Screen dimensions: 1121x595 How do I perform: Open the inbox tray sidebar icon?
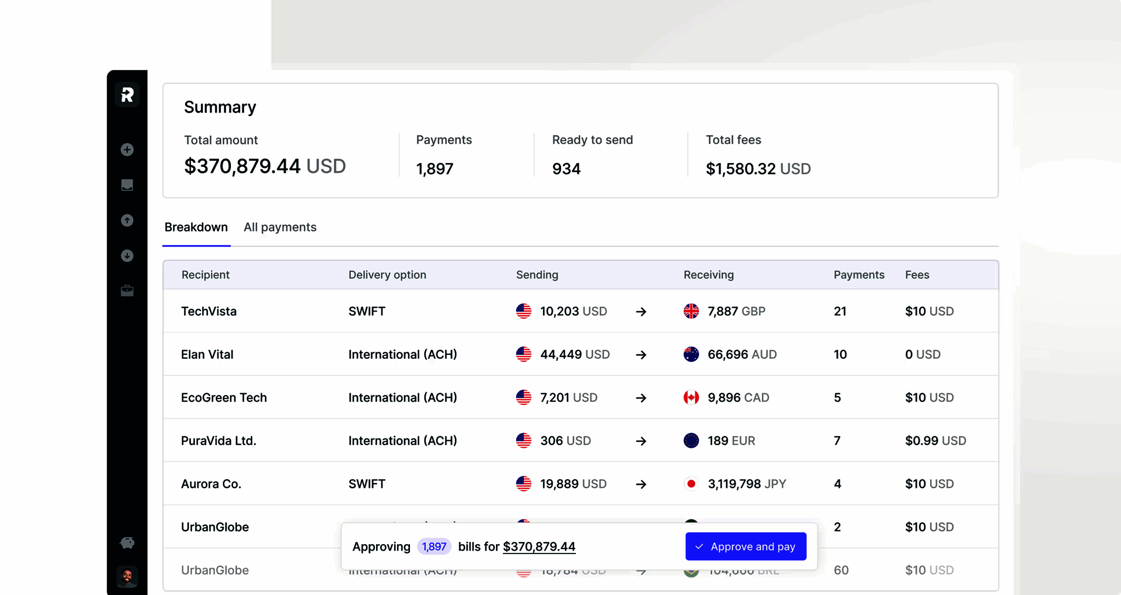[127, 185]
